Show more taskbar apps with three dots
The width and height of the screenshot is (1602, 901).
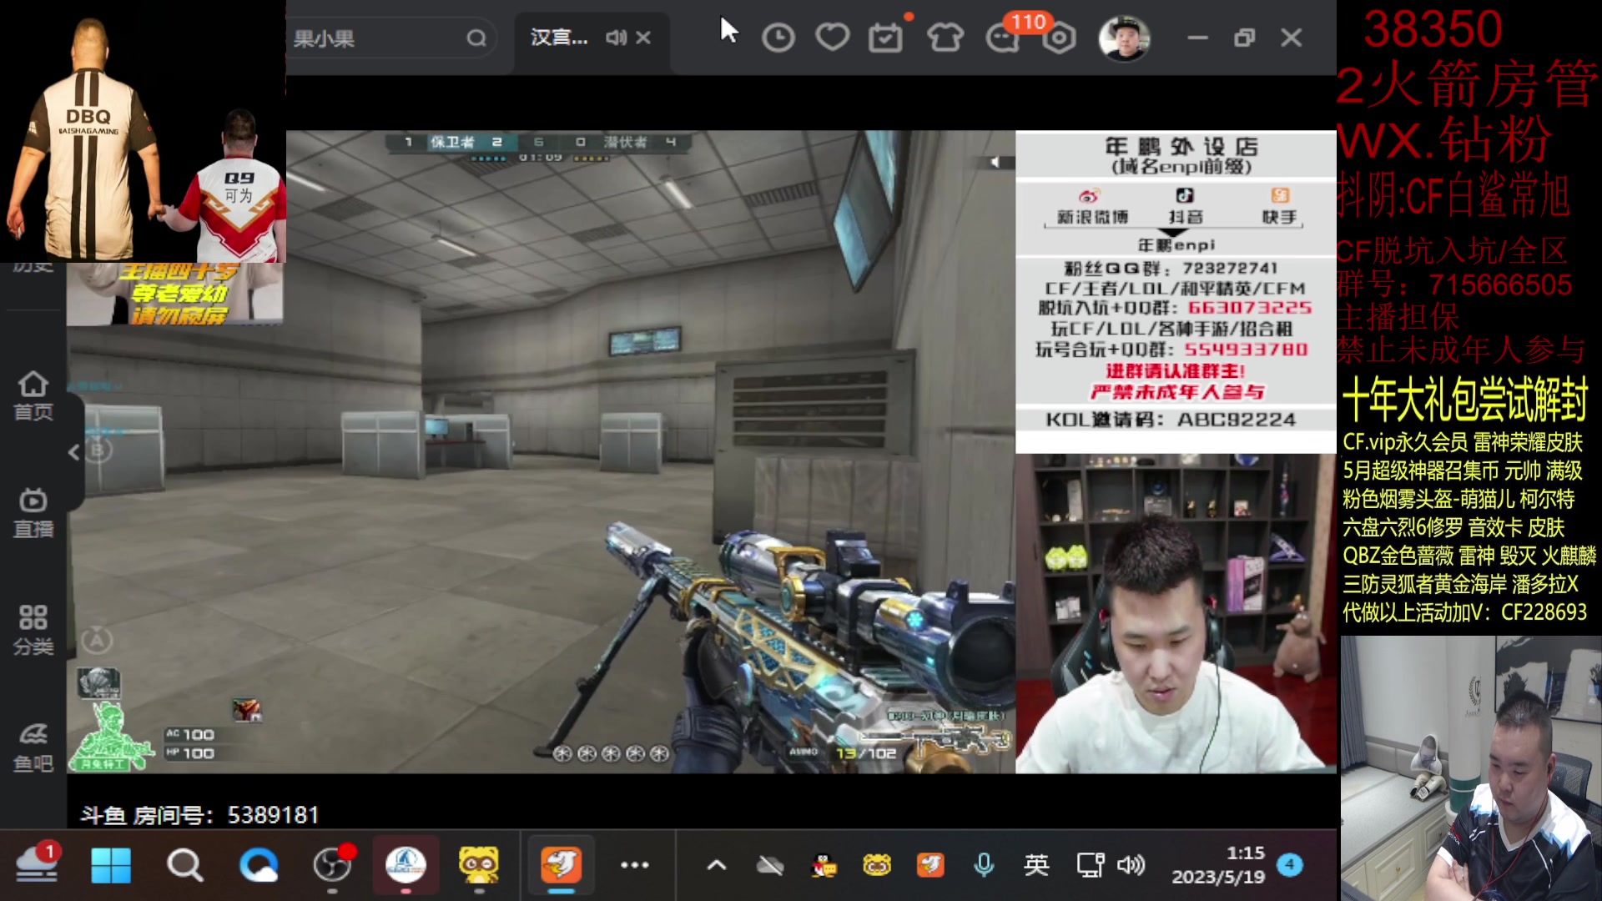pos(635,865)
